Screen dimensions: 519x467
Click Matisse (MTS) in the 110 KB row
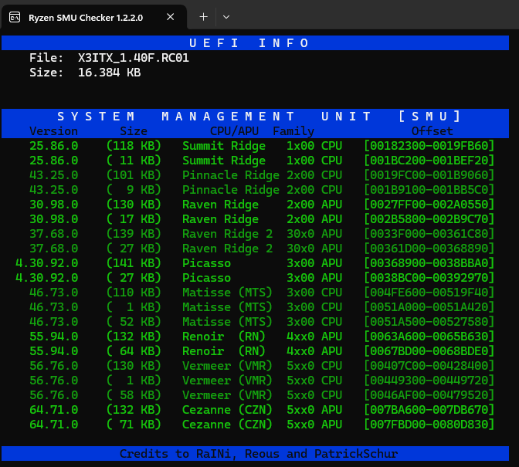click(x=227, y=293)
